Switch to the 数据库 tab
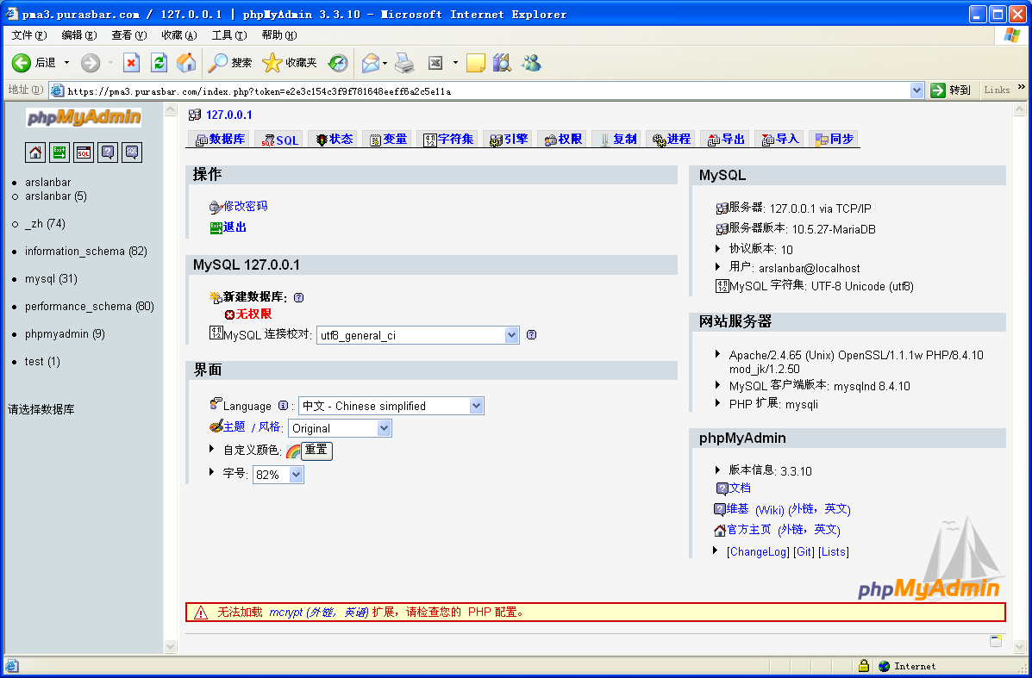1032x678 pixels. click(220, 139)
